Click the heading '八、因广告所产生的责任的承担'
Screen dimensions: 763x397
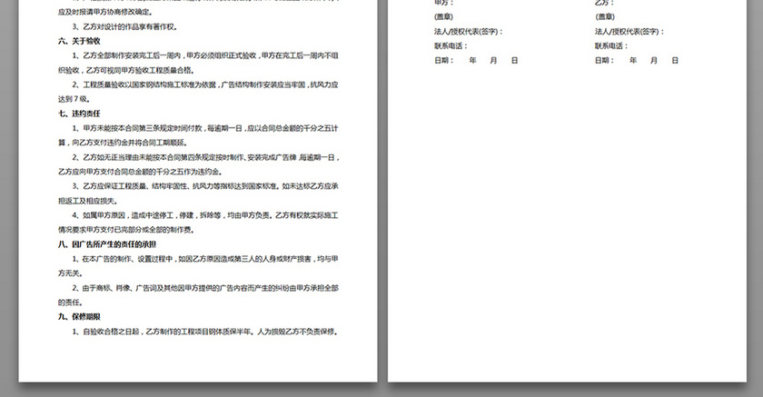point(107,244)
